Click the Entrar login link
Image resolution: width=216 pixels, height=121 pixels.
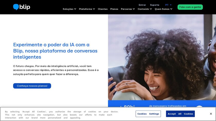(x=142, y=5)
